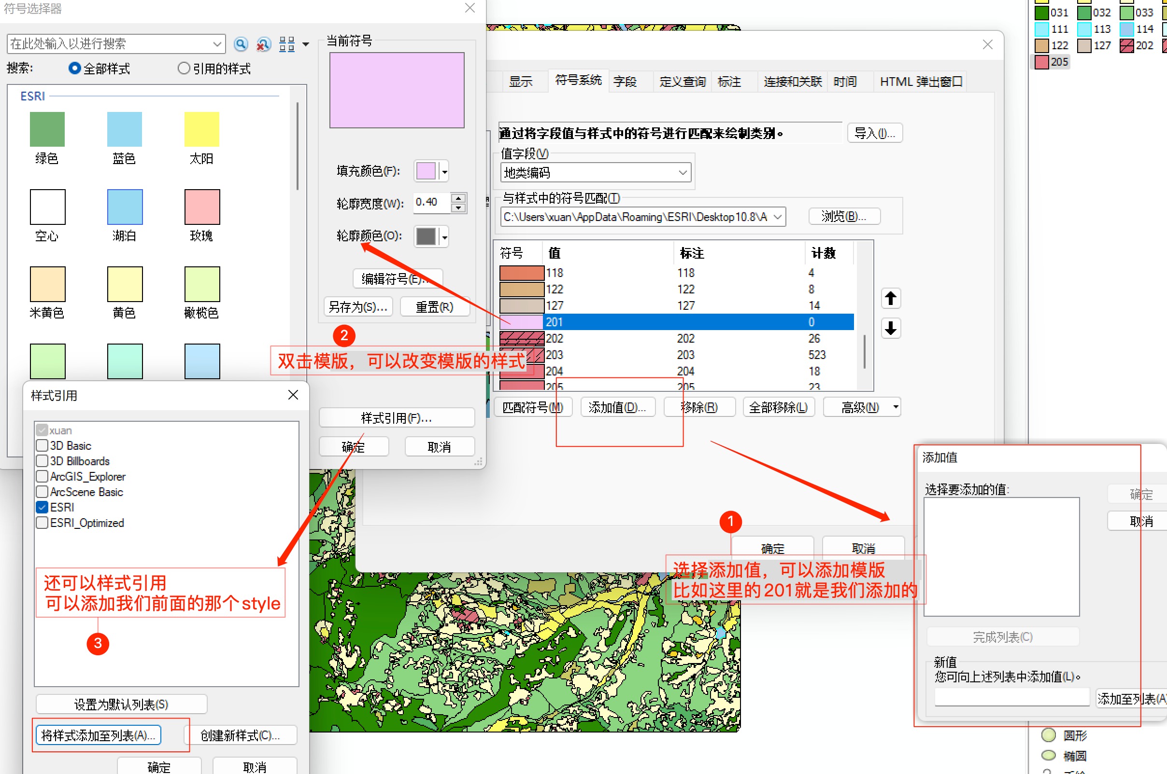Switch to the 标注 tab
This screenshot has width=1167, height=774.
(729, 82)
